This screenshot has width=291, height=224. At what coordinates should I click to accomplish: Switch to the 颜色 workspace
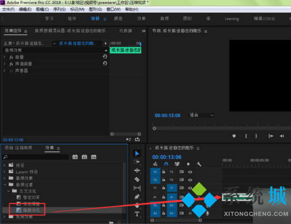pos(118,18)
